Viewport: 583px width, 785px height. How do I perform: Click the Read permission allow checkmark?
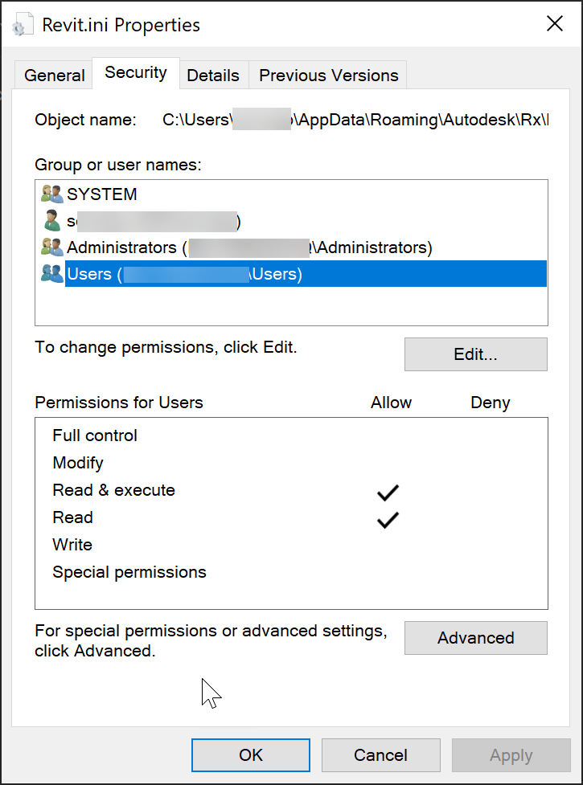tap(388, 520)
